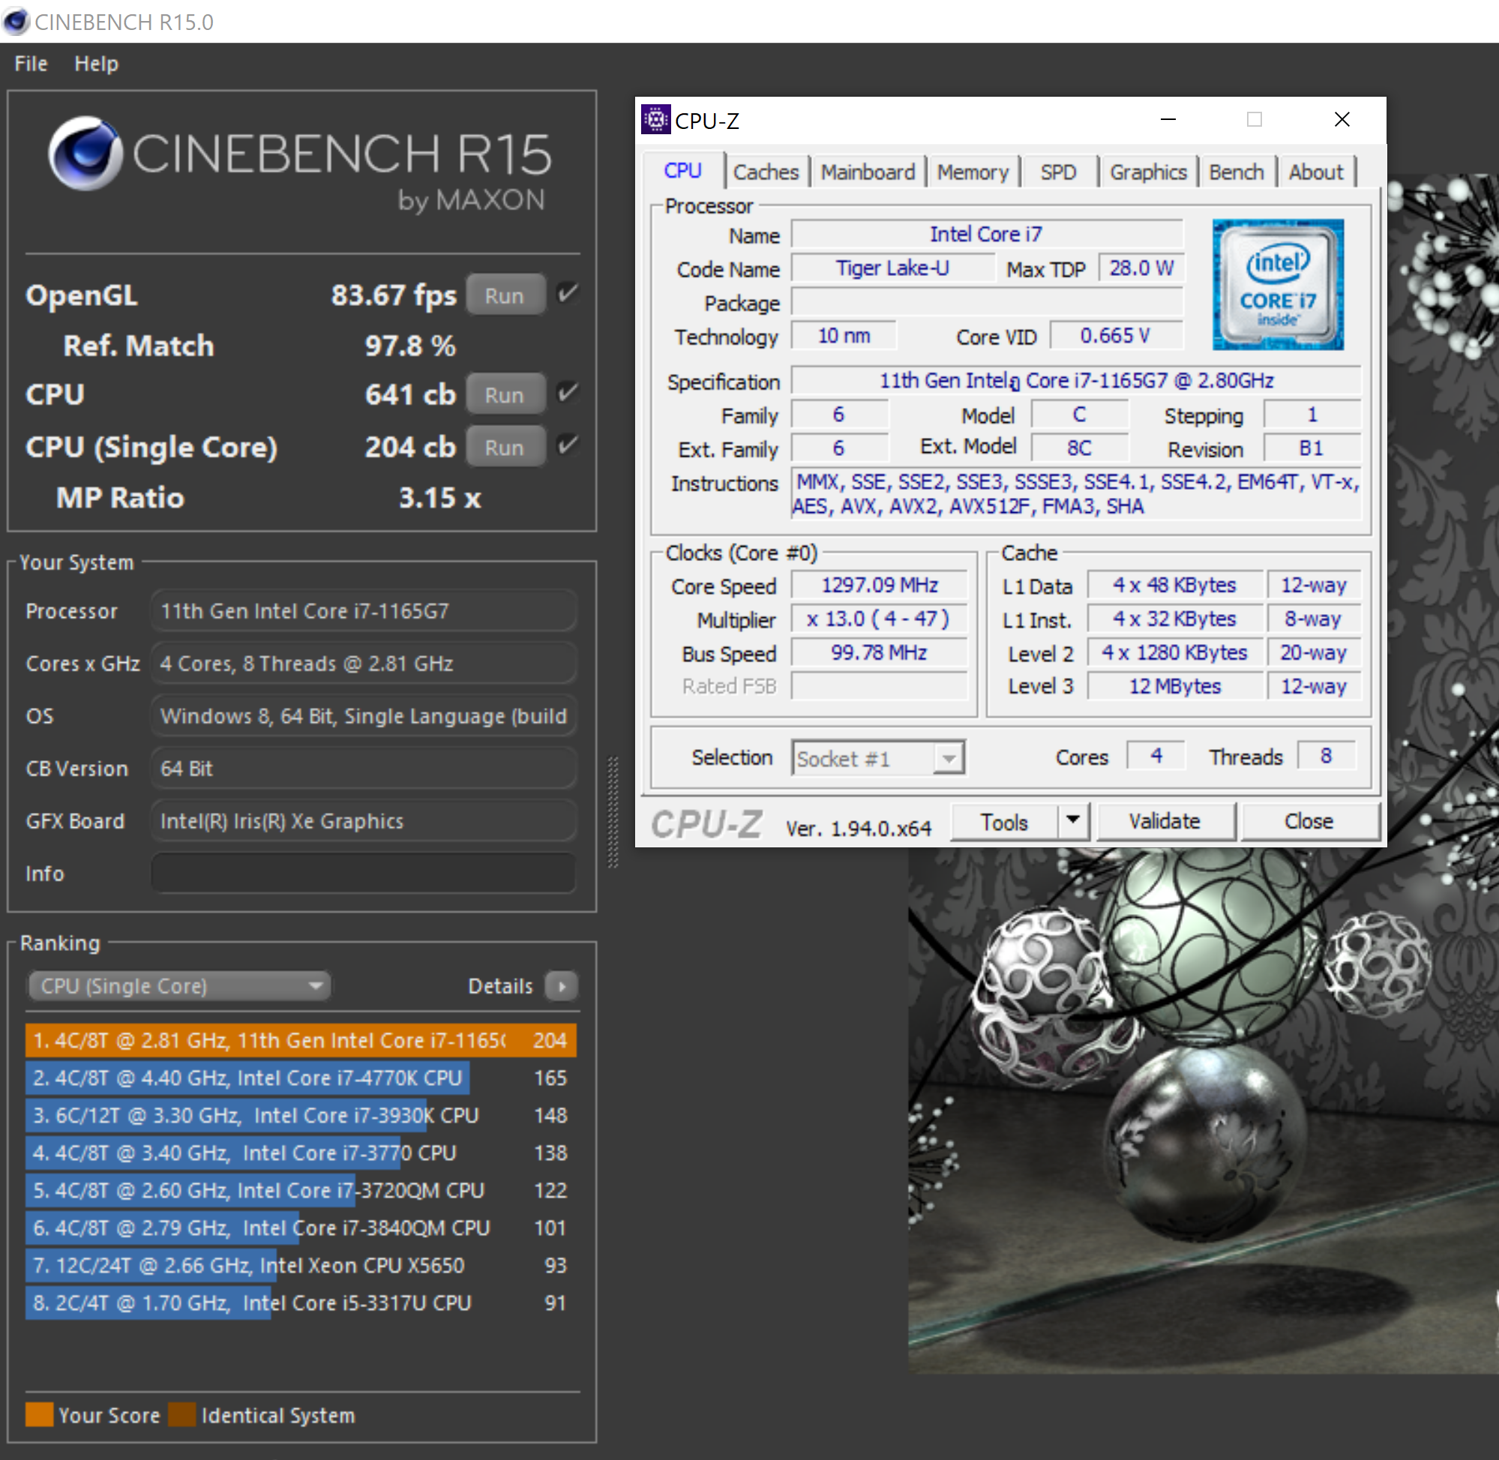
Task: Click the CPU score 641 cb
Action: coord(410,395)
